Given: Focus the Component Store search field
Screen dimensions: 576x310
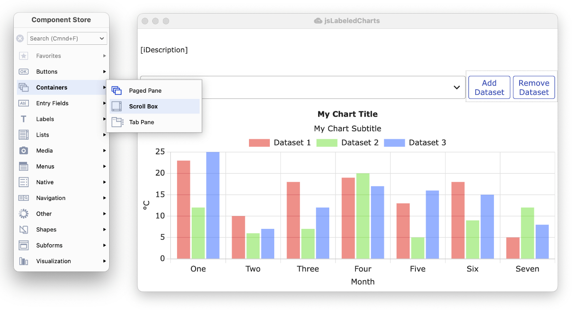Looking at the screenshot, I should coord(67,39).
